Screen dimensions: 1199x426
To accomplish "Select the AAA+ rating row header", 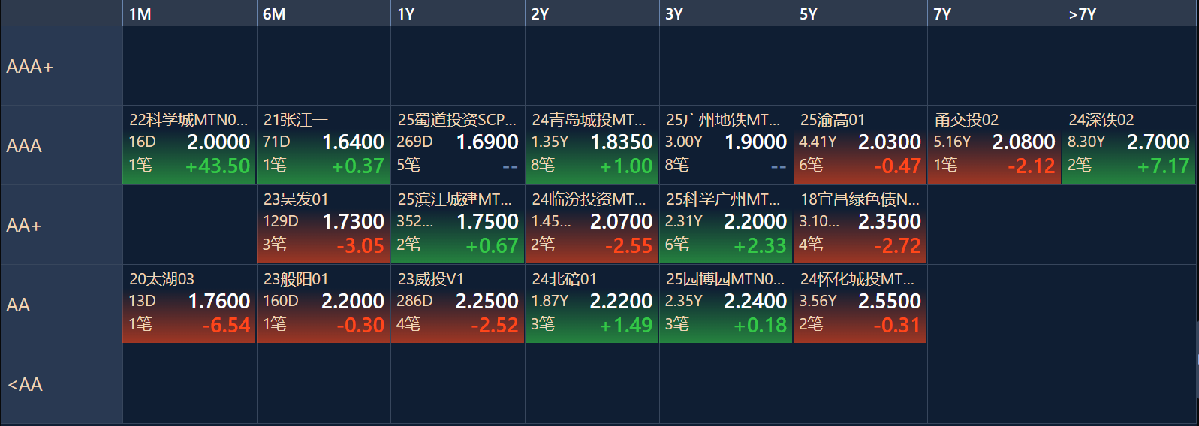I will [x=30, y=67].
